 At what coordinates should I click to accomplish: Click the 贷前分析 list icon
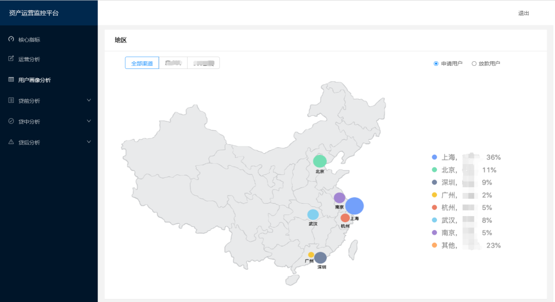coord(11,100)
